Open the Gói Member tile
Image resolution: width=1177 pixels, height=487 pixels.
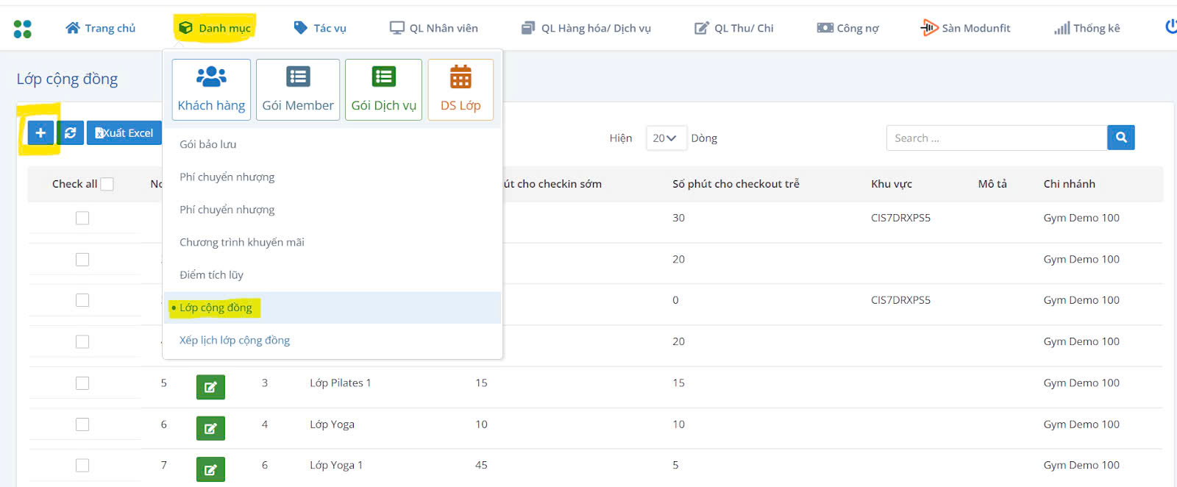point(298,90)
